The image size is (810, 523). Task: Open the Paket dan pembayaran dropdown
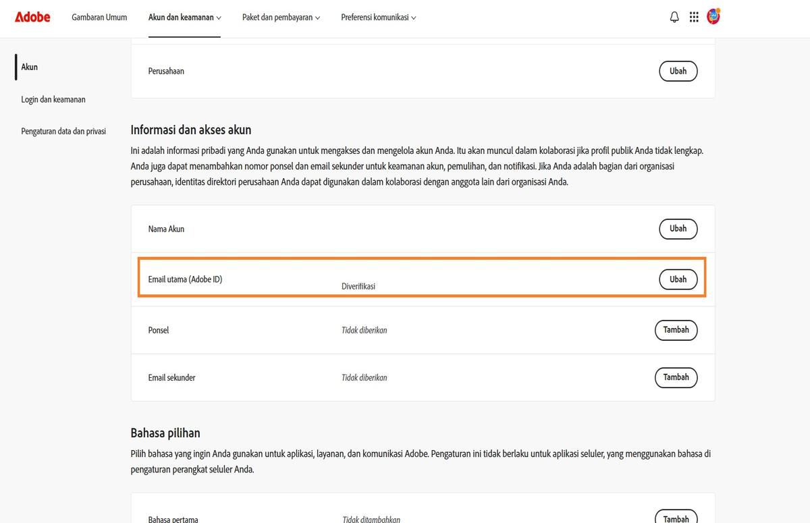pyautogui.click(x=281, y=18)
